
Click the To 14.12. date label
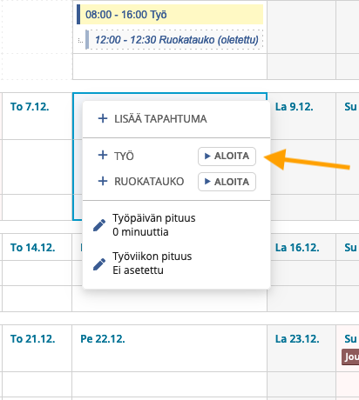[x=33, y=247]
